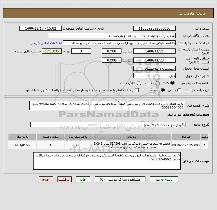Click the نام کالا column header

[132, 137]
